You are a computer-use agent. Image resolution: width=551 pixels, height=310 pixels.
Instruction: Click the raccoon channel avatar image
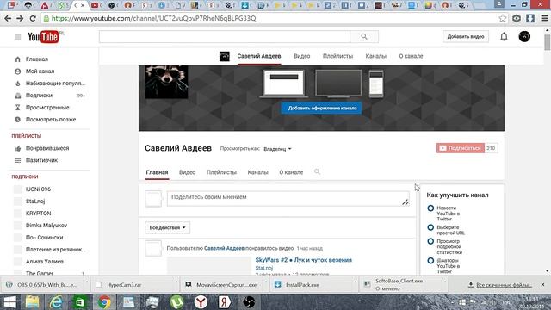click(166, 82)
